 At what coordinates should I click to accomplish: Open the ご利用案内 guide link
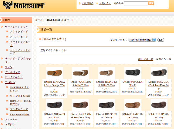(x=88, y=3)
